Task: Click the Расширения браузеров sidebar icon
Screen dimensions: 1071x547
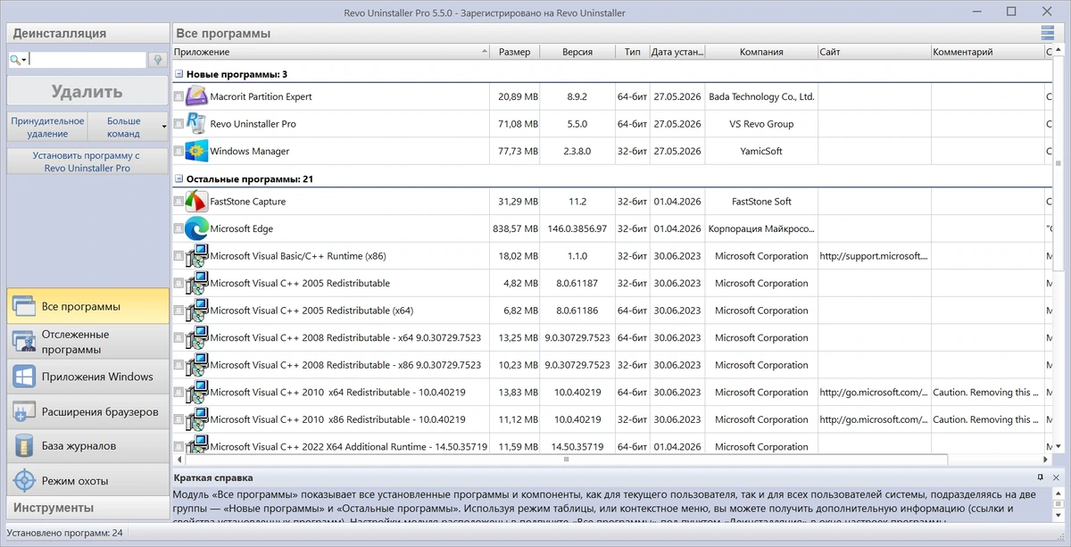Action: tap(24, 411)
